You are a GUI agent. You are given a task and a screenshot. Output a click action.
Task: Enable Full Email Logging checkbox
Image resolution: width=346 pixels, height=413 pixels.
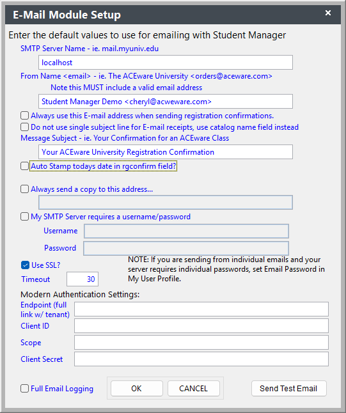pyautogui.click(x=24, y=389)
